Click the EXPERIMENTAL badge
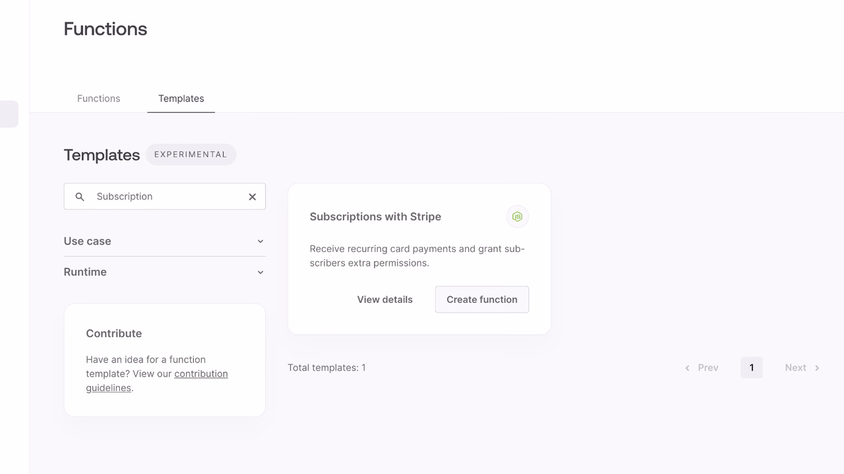This screenshot has height=474, width=844. click(191, 155)
